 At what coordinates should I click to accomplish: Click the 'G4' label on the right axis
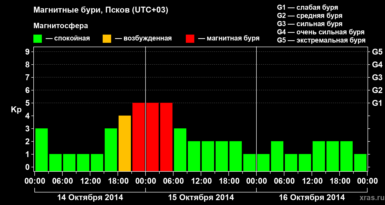(x=377, y=65)
